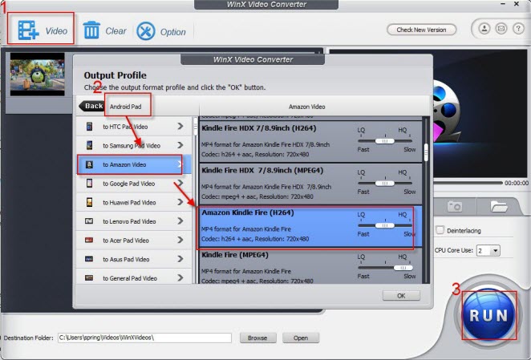
Task: Clear the list with the trash icon
Action: click(91, 30)
